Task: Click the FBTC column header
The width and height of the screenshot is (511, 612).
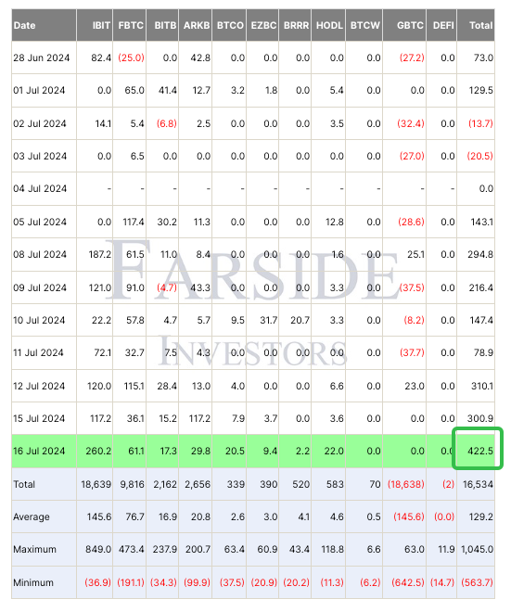Action: 131,25
